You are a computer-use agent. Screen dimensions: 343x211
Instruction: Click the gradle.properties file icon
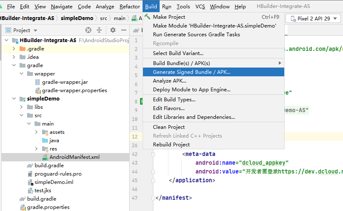(x=23, y=207)
